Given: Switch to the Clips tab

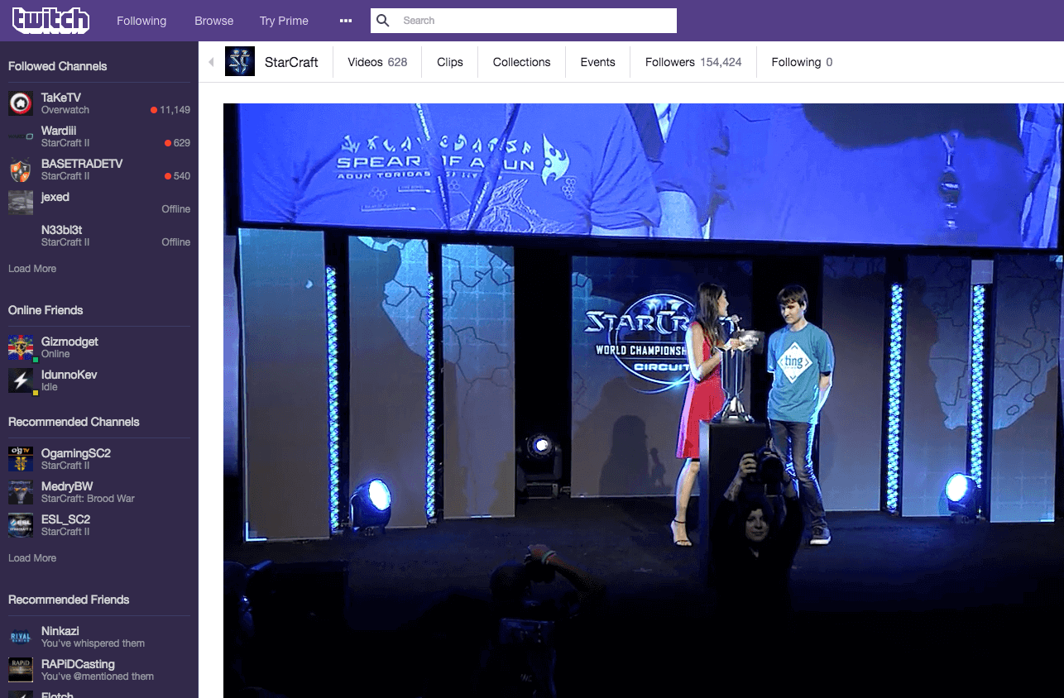Looking at the screenshot, I should [x=450, y=62].
